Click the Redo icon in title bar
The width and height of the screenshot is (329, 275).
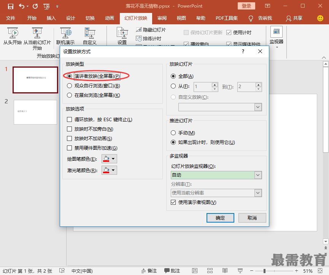click(x=35, y=6)
